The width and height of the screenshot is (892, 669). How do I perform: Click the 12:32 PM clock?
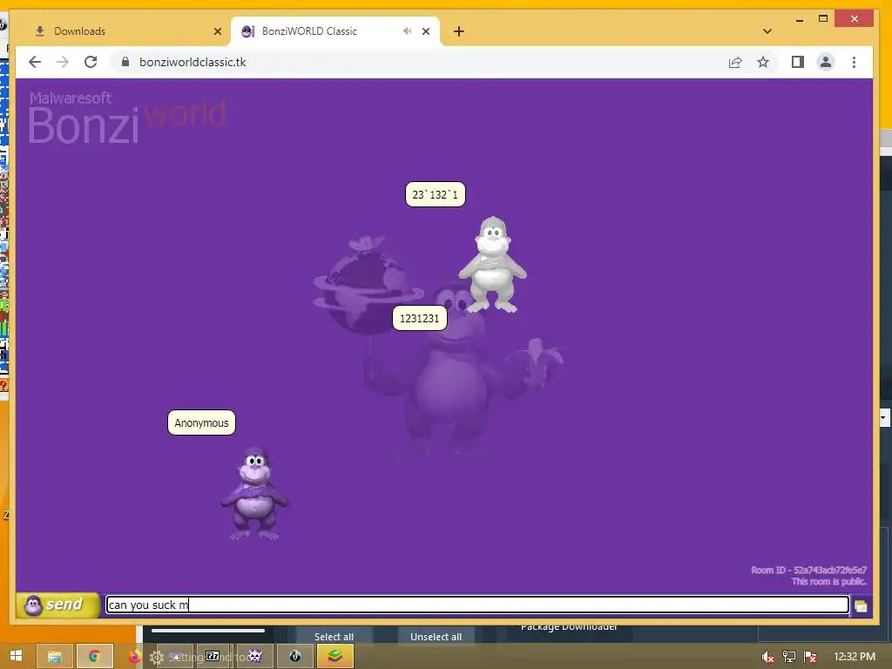click(x=855, y=657)
